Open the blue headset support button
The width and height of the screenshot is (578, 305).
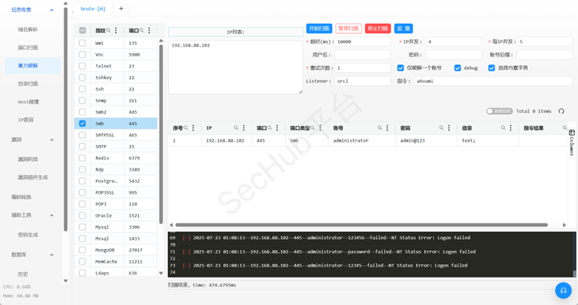coord(563,290)
